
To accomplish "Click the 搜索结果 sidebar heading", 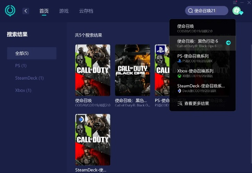I will 17,34.
